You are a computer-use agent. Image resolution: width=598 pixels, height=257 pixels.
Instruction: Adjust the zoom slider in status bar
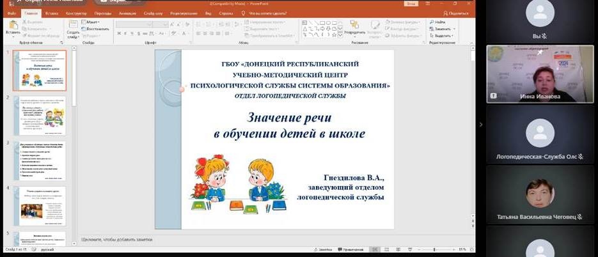434,249
